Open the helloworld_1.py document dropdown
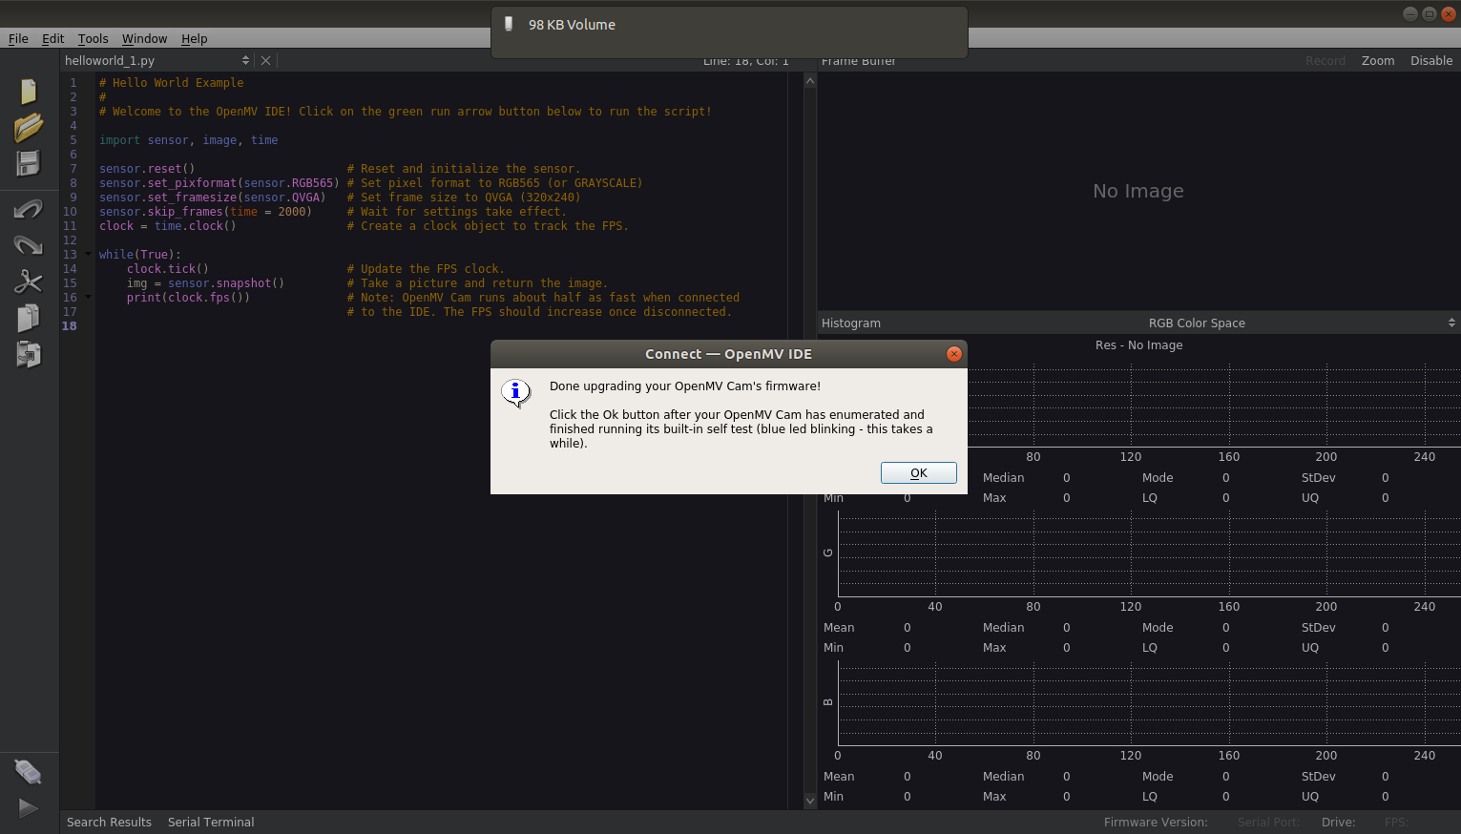The image size is (1461, 834). (157, 60)
